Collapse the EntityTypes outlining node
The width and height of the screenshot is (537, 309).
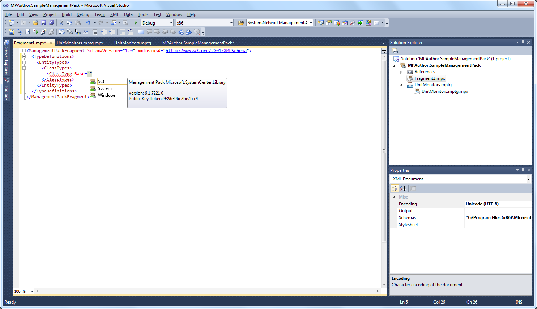pos(24,62)
